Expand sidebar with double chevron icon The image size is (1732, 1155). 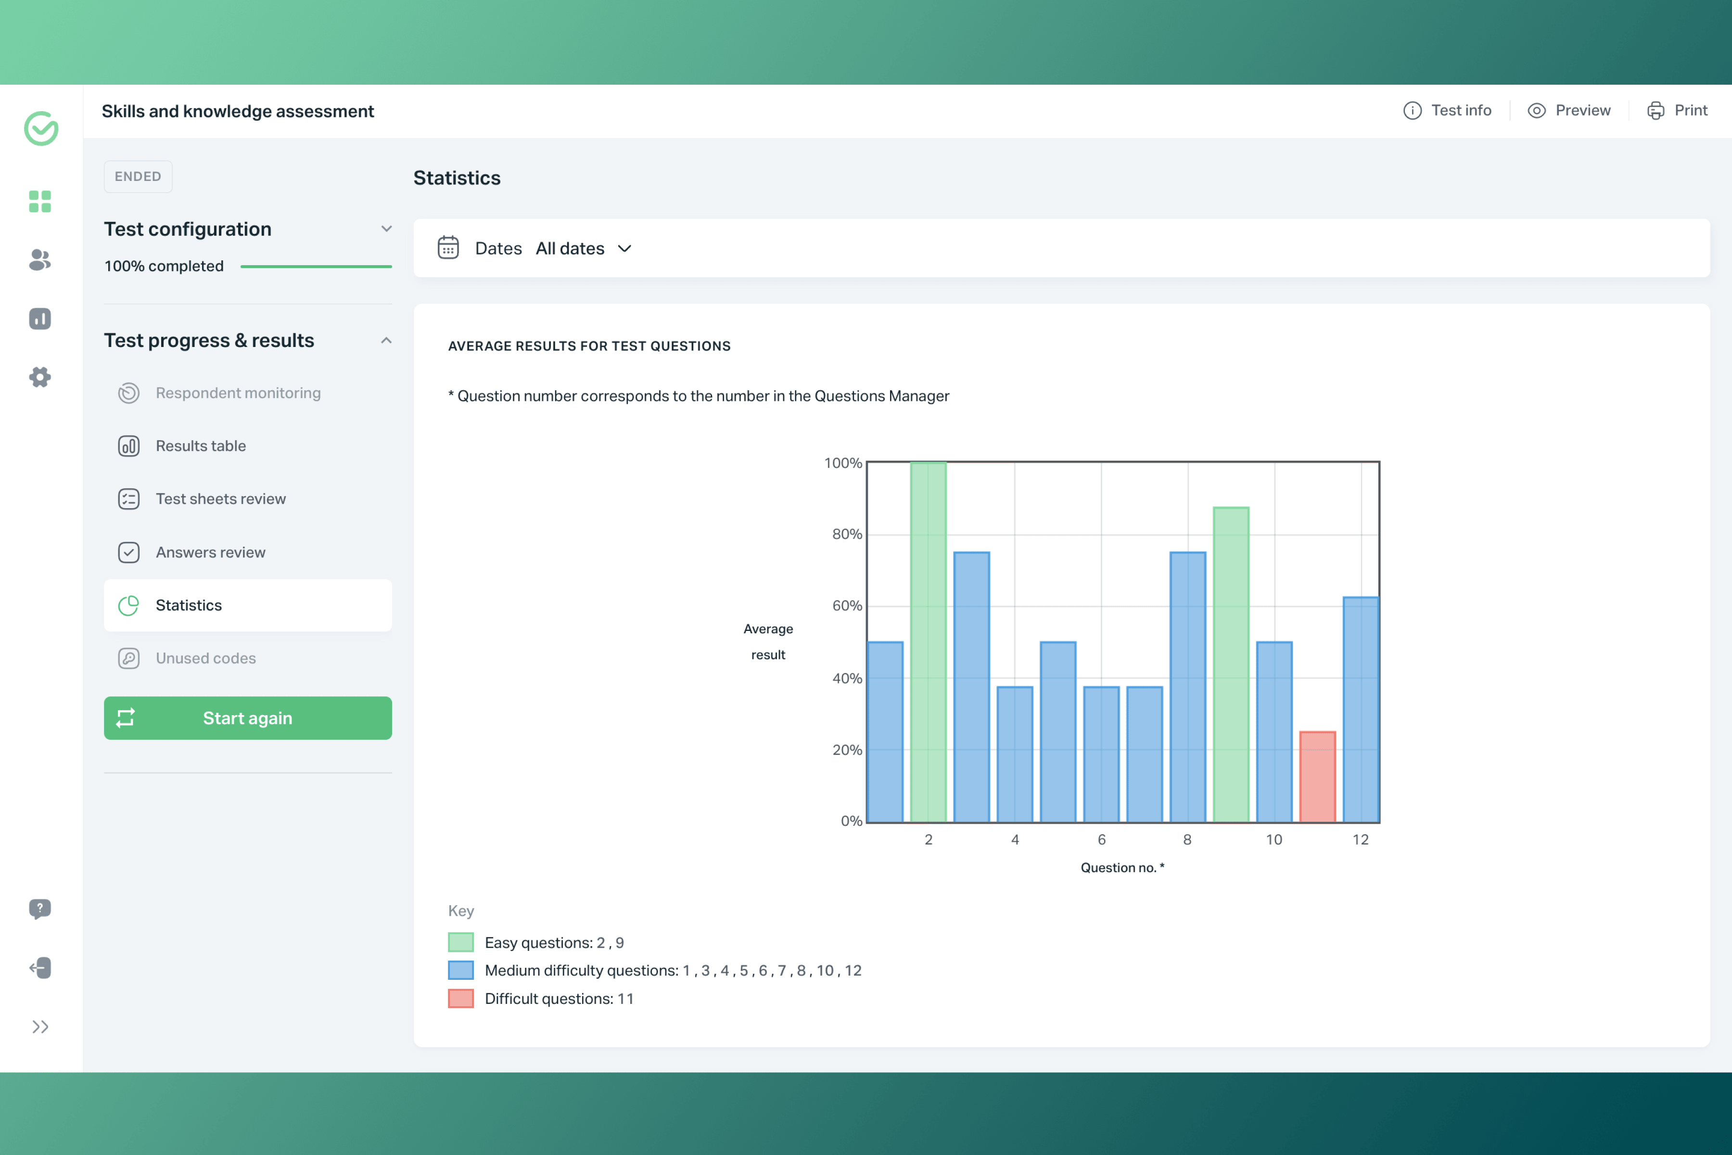(x=40, y=1026)
